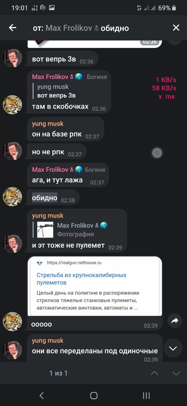Tap the floating grey assistive dot

tap(157, 153)
